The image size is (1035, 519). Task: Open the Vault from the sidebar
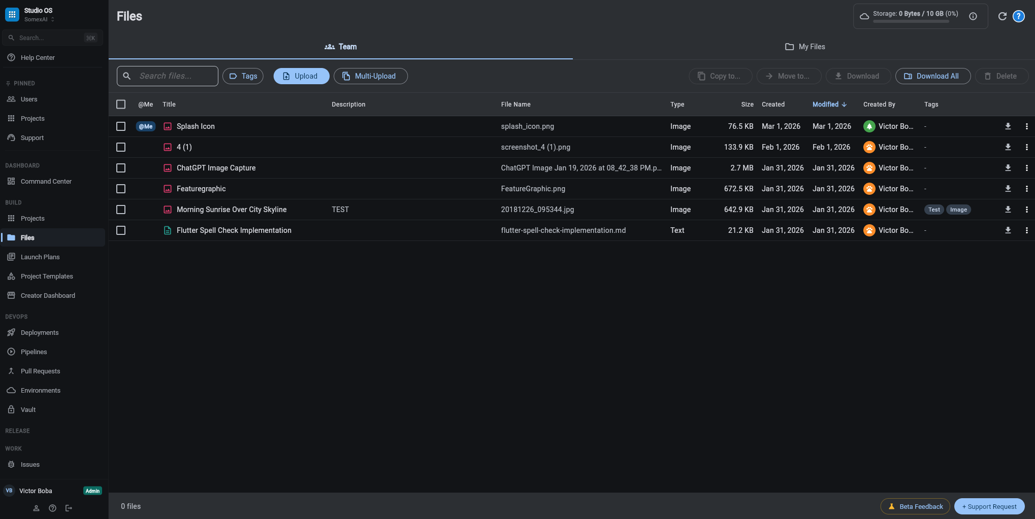click(28, 409)
